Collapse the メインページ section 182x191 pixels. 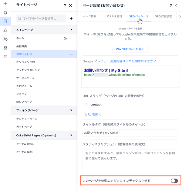click(71, 30)
